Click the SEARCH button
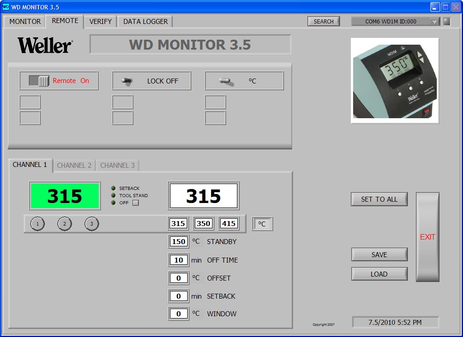Screen dimensions: 463x337 coord(324,21)
